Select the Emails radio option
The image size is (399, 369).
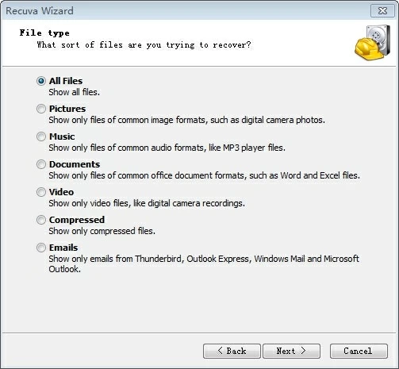[41, 248]
